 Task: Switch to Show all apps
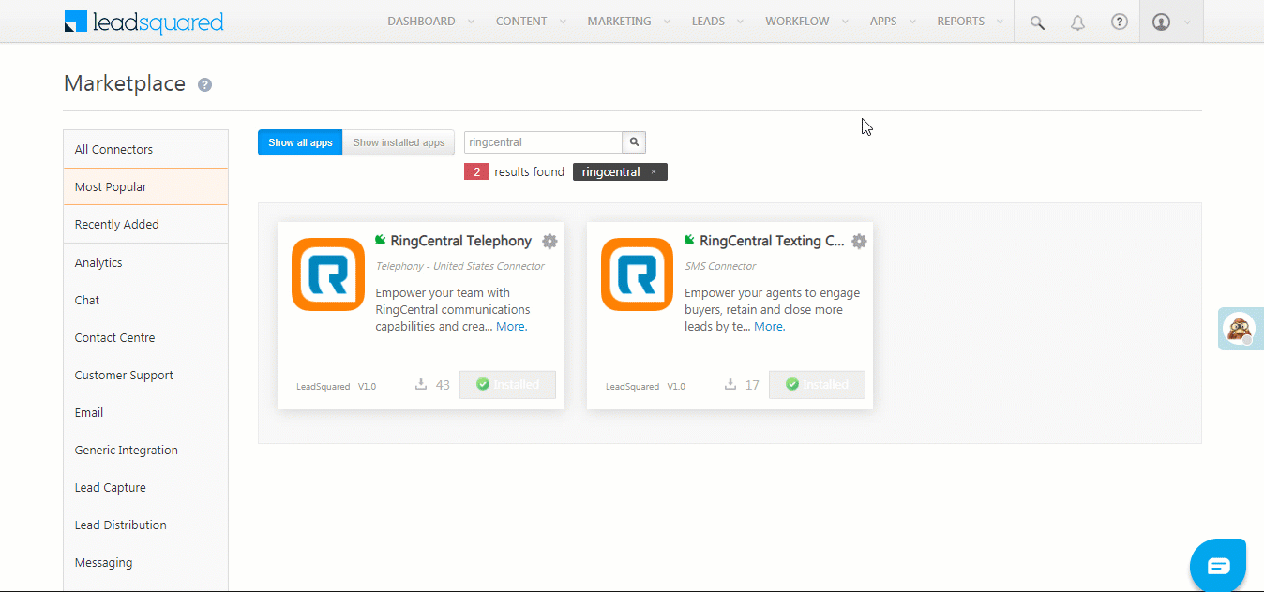click(300, 142)
